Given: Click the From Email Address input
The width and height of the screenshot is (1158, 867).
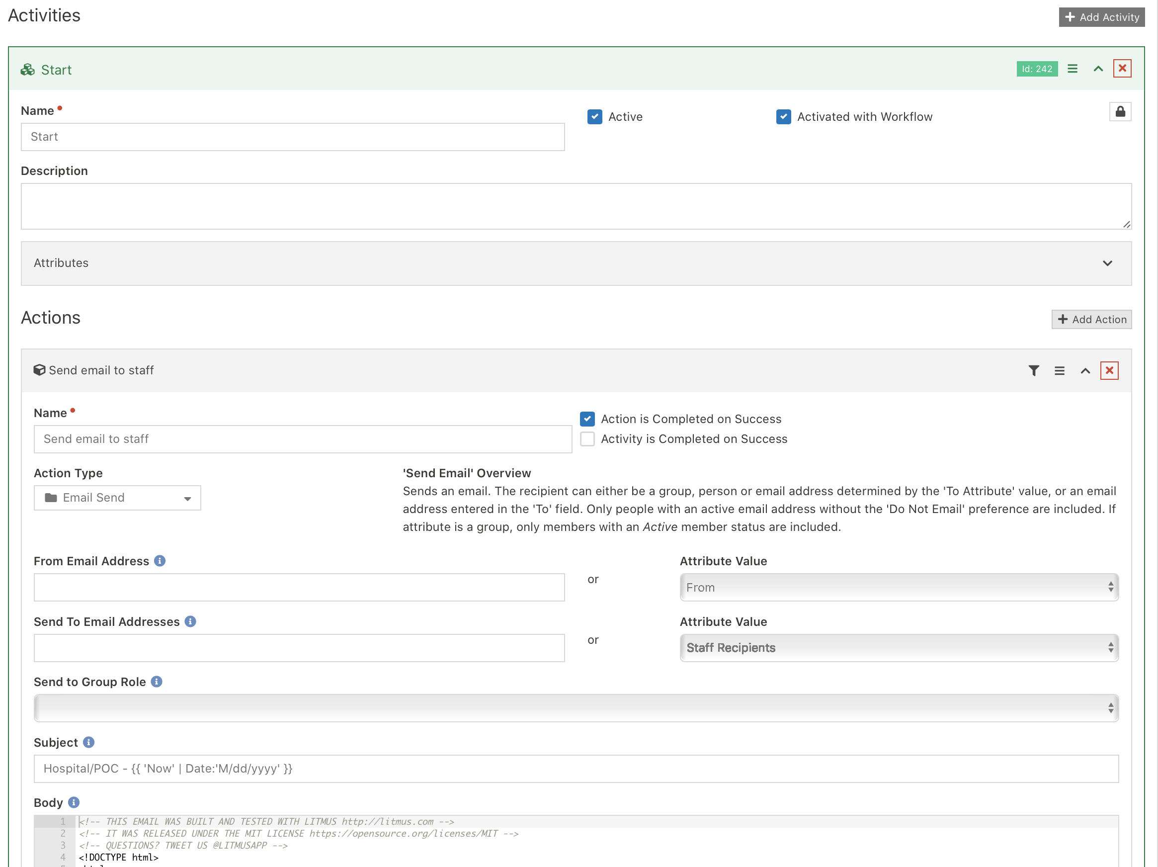Looking at the screenshot, I should click(x=299, y=588).
